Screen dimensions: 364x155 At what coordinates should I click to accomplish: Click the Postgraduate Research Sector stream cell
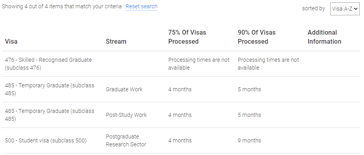pyautogui.click(x=126, y=140)
